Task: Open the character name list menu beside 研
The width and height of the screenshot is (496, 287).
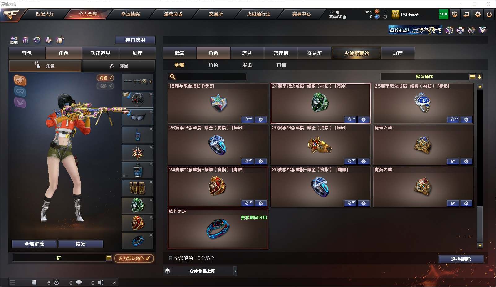Action: pos(109,258)
